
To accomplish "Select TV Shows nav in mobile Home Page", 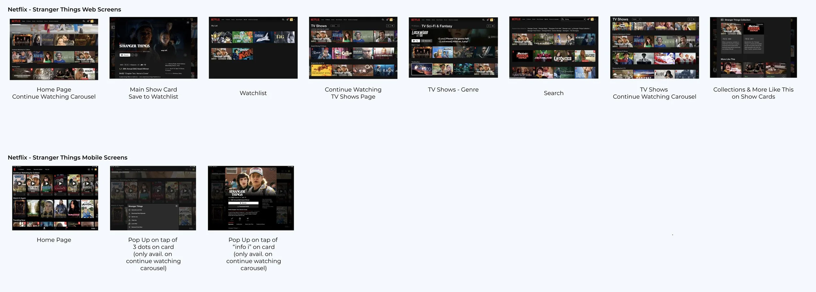I will coord(21,169).
